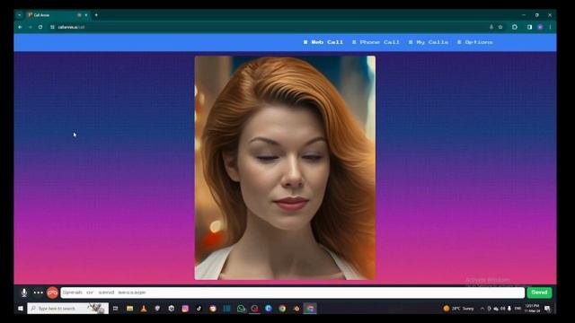575x323 pixels.
Task: Open the Windows Start menu
Action: pos(21,309)
